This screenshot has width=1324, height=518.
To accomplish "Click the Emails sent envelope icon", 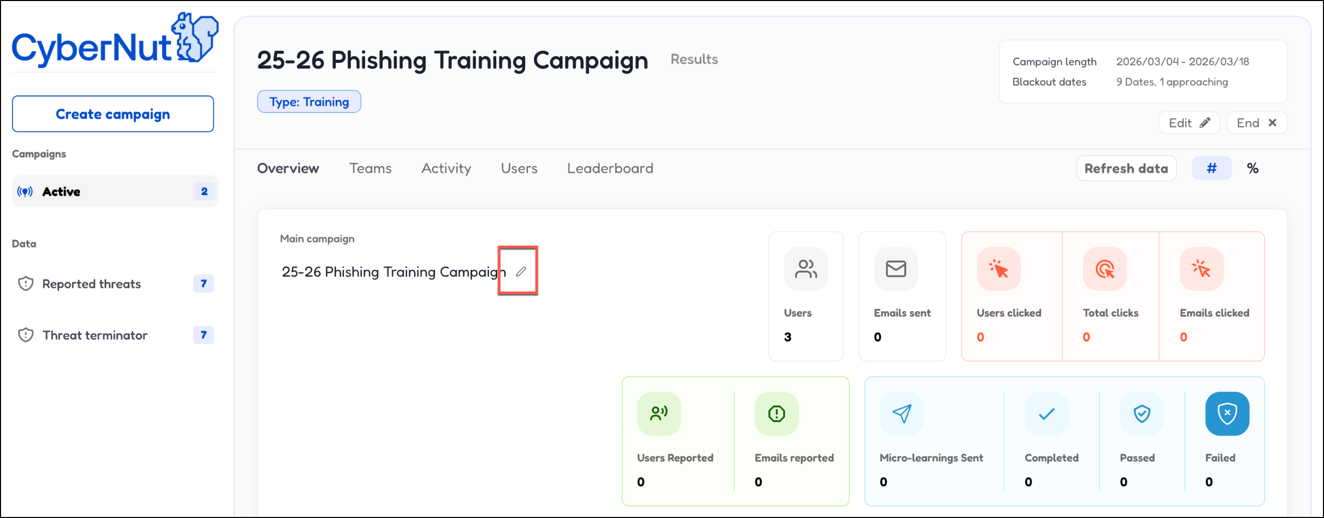I will pyautogui.click(x=895, y=269).
